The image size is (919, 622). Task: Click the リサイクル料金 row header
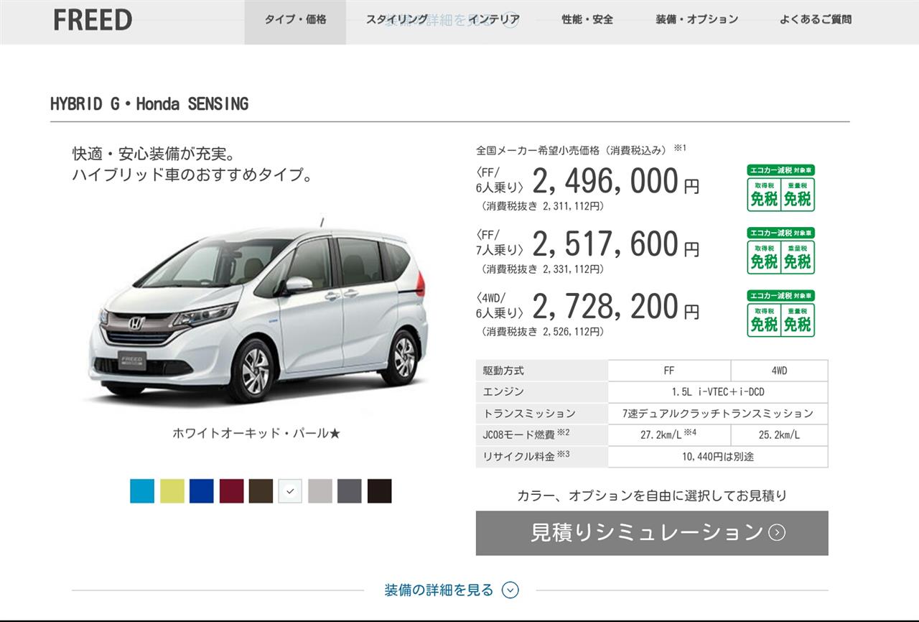(542, 457)
